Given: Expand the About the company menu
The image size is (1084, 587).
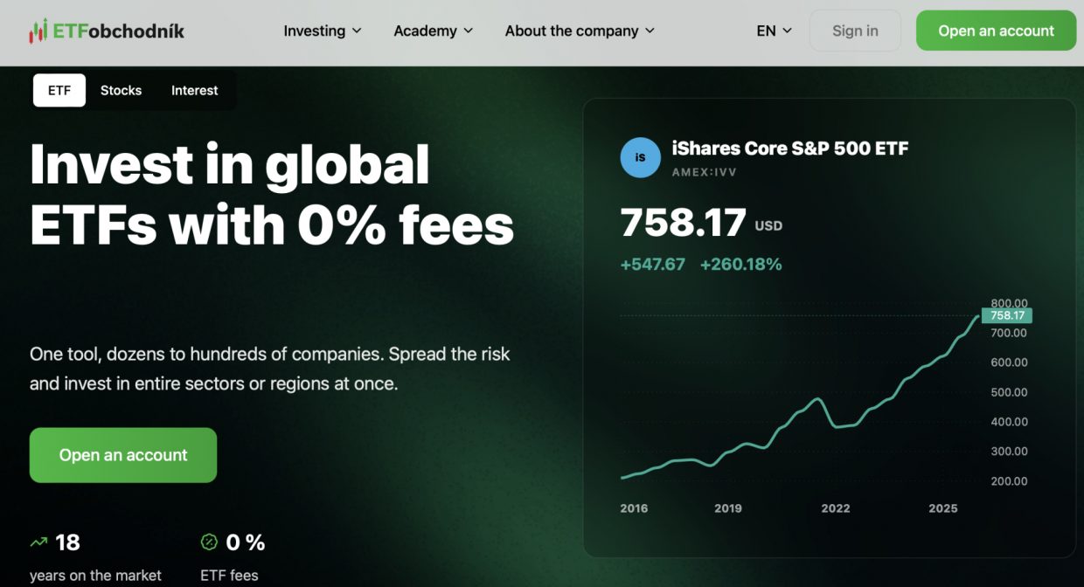Looking at the screenshot, I should click(580, 31).
